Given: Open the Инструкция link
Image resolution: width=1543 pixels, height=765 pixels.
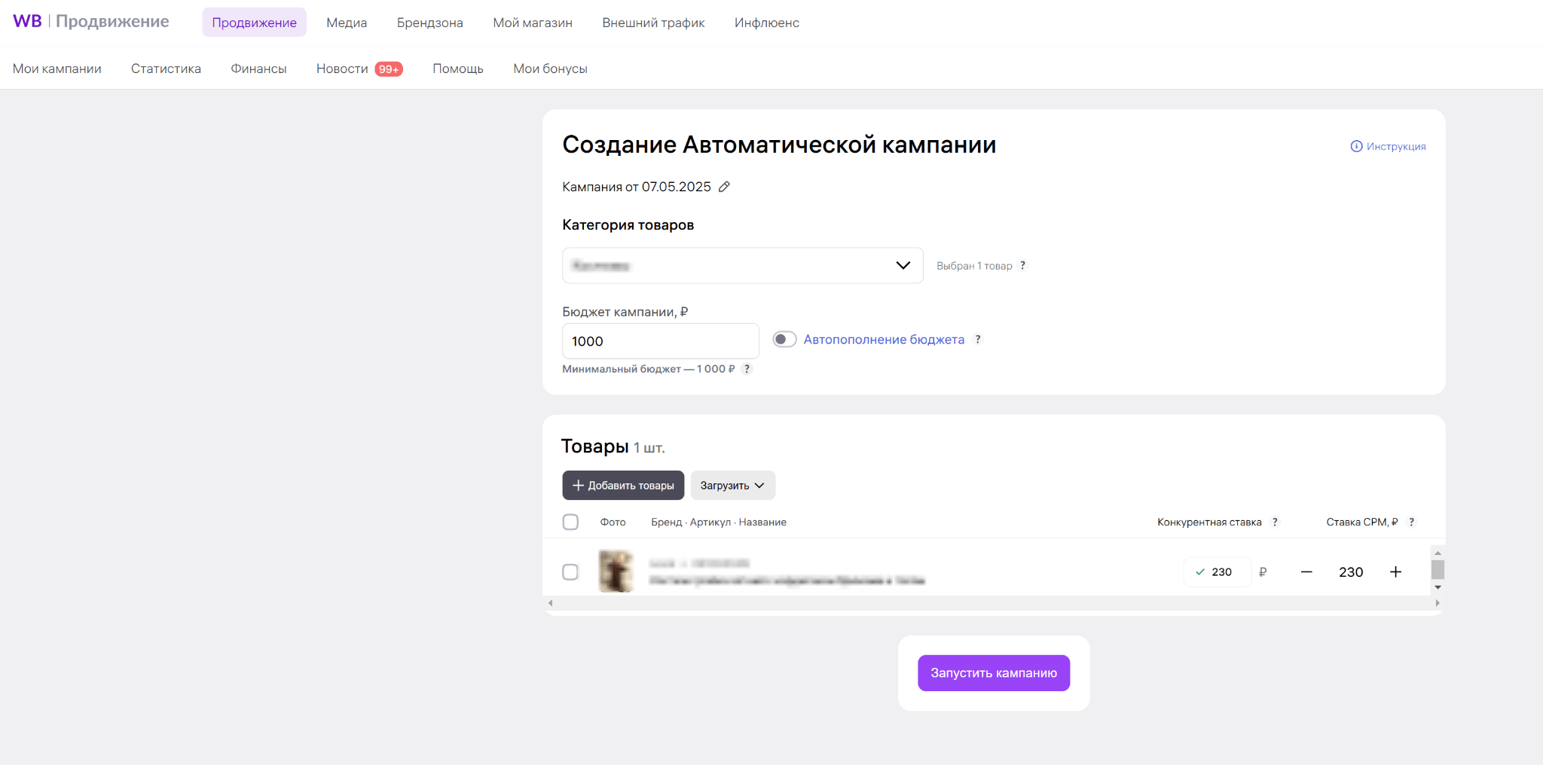Looking at the screenshot, I should 1388,146.
